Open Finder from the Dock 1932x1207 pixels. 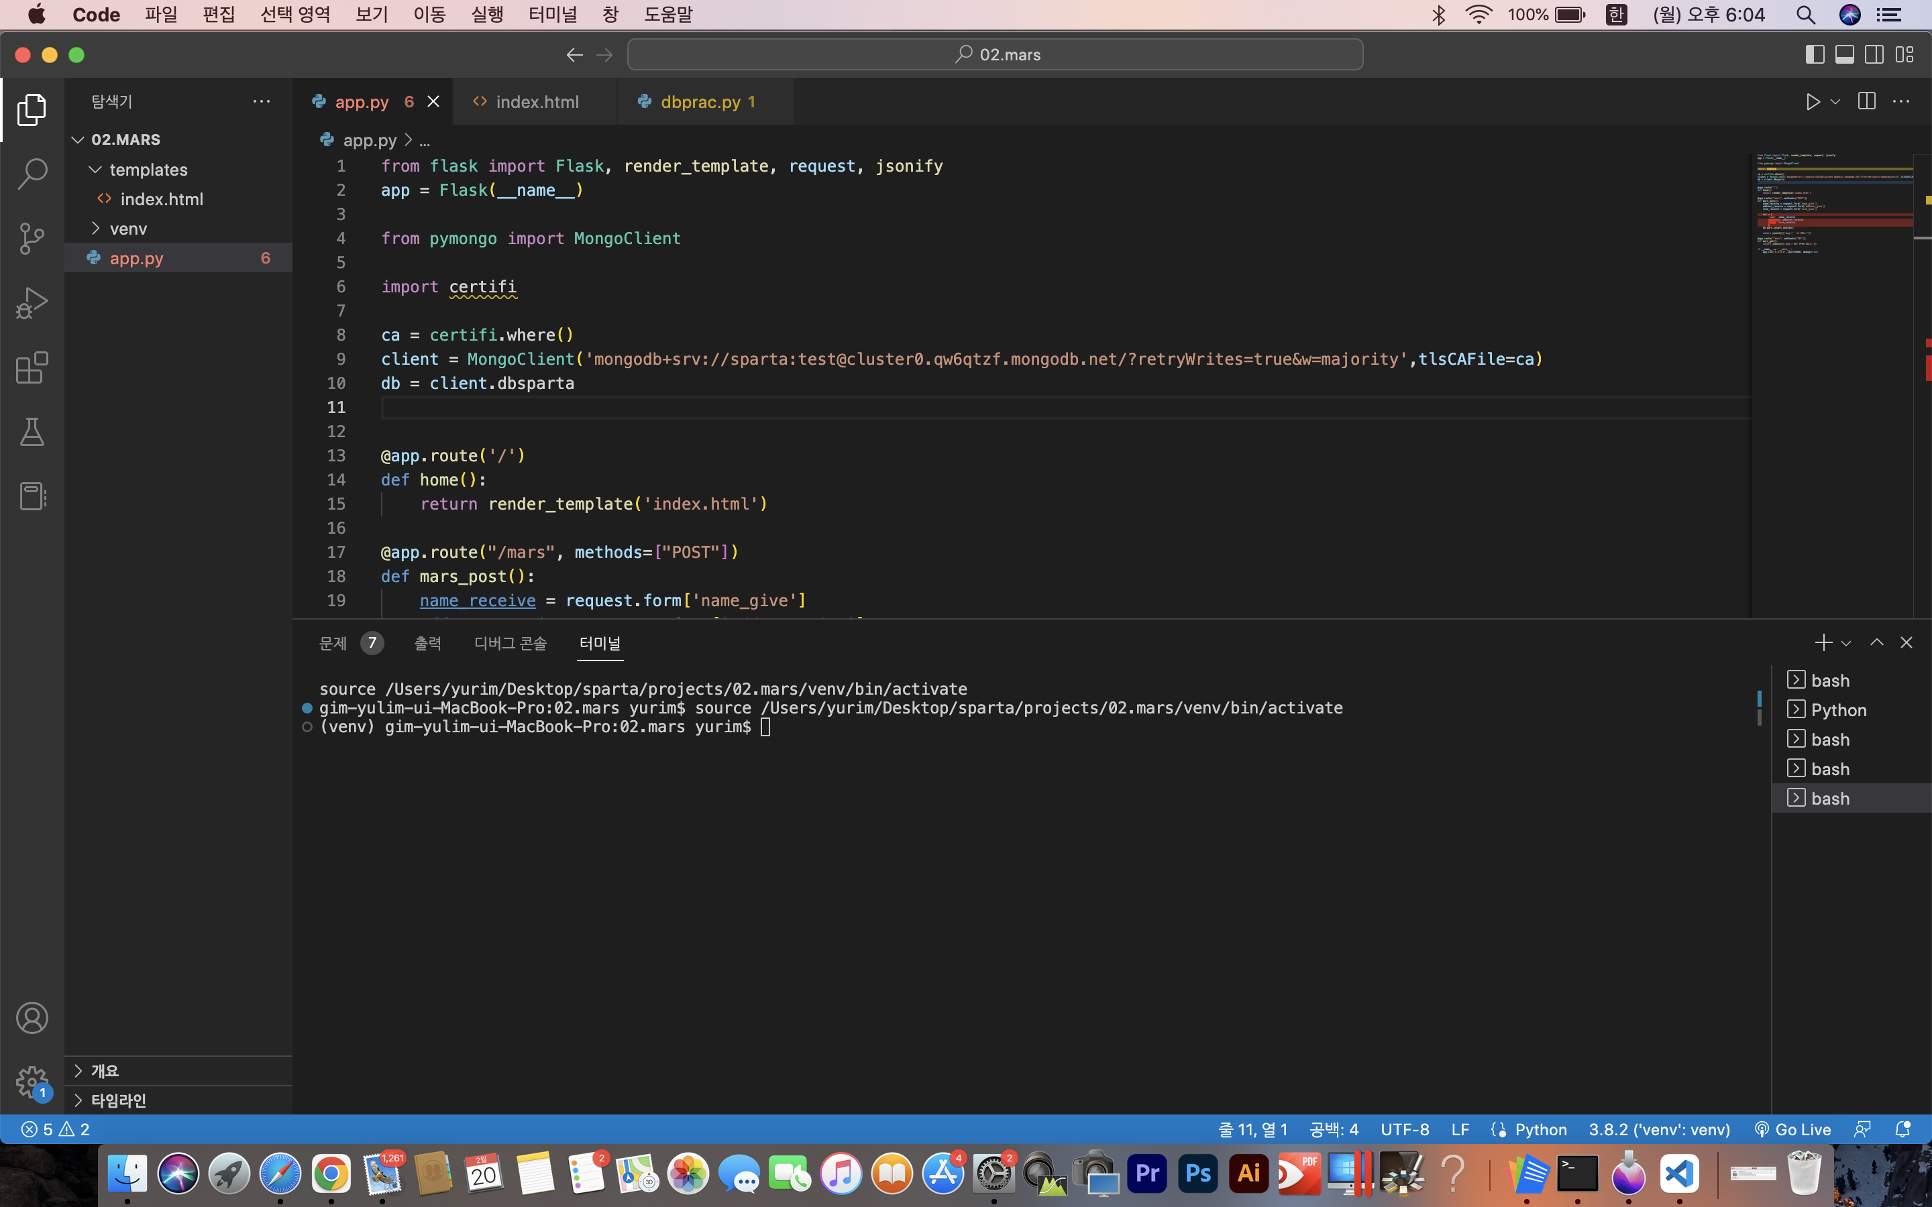[127, 1173]
